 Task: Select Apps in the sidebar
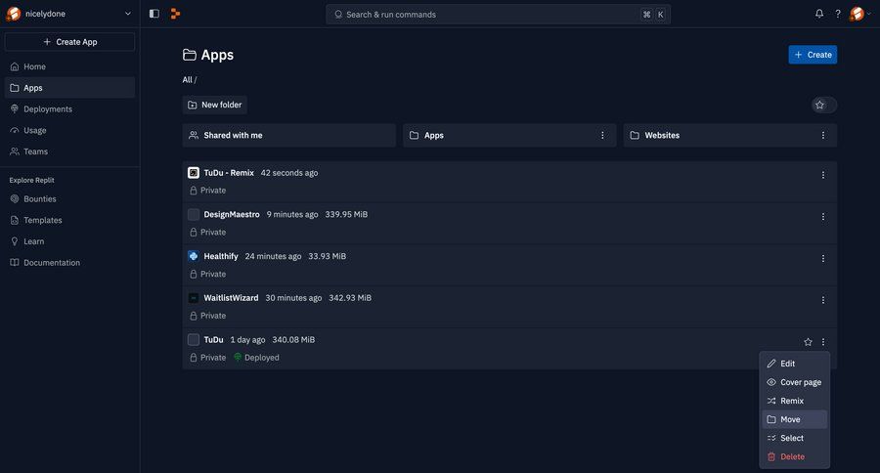69,88
